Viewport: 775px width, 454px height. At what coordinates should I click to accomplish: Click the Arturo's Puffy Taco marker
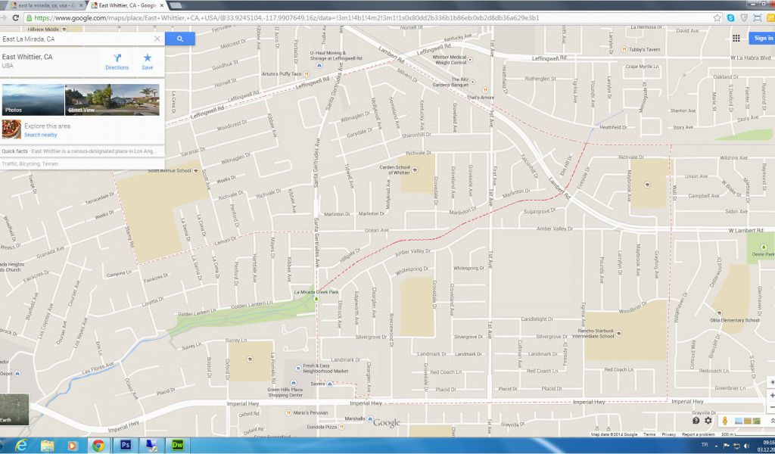[307, 74]
